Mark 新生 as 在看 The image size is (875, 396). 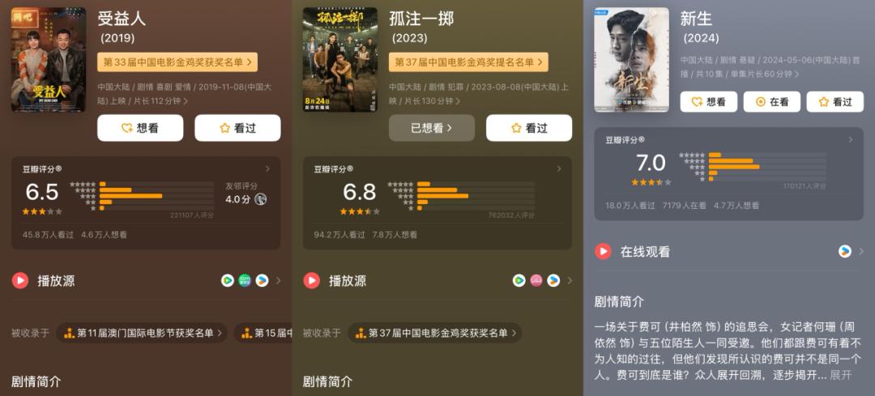[x=772, y=101]
